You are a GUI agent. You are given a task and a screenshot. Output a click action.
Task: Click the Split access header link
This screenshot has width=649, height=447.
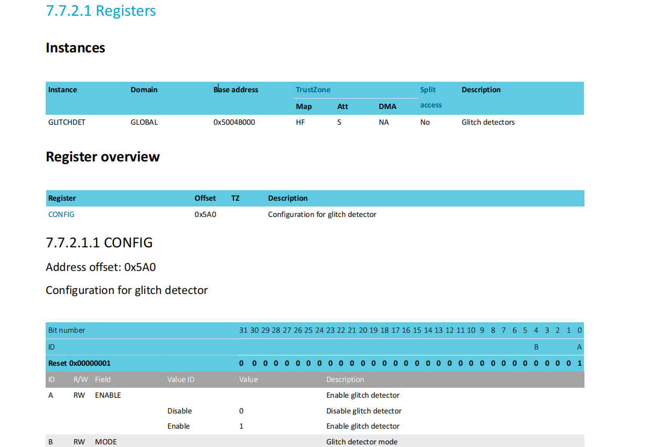tap(431, 97)
